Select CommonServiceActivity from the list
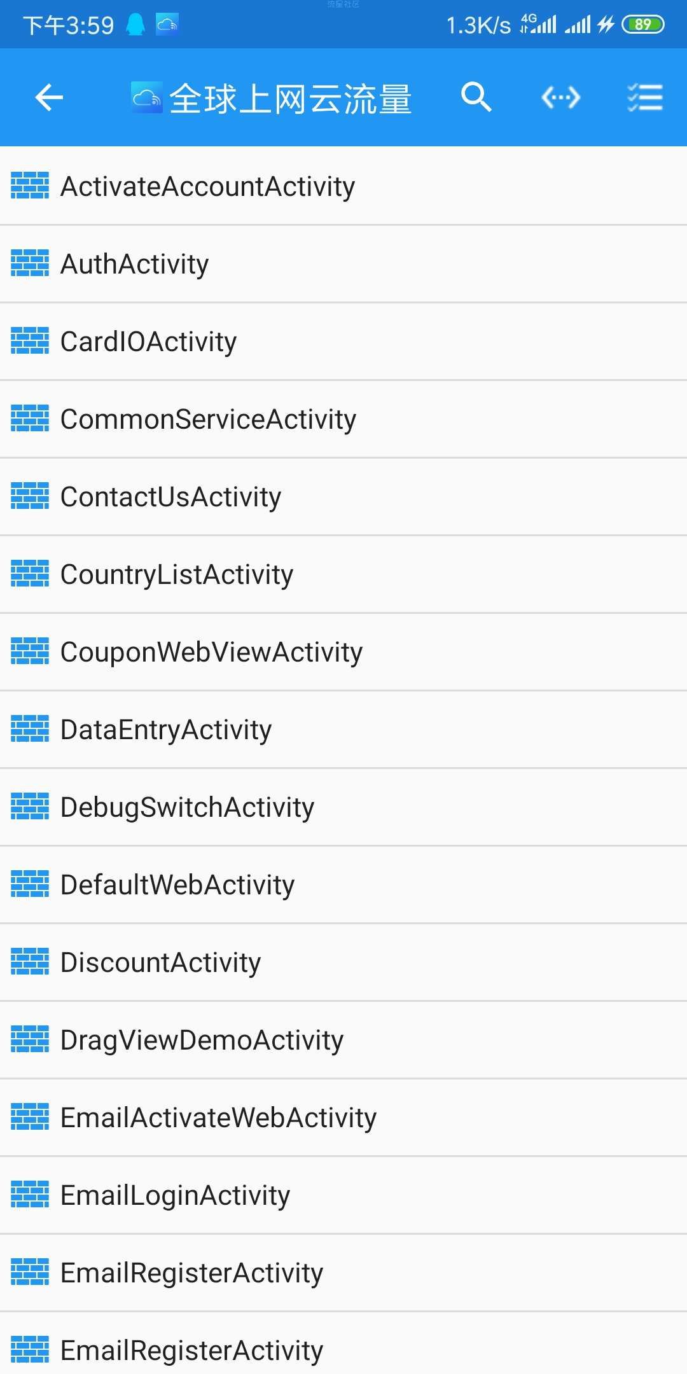687x1374 pixels. [343, 419]
